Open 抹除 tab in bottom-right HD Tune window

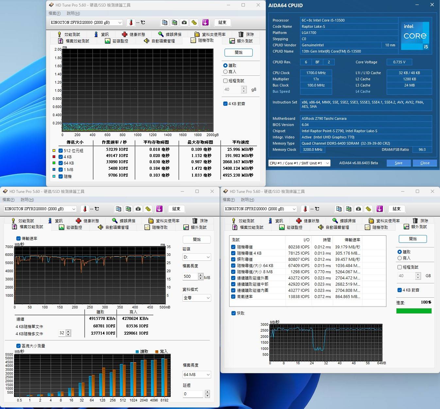point(420,221)
